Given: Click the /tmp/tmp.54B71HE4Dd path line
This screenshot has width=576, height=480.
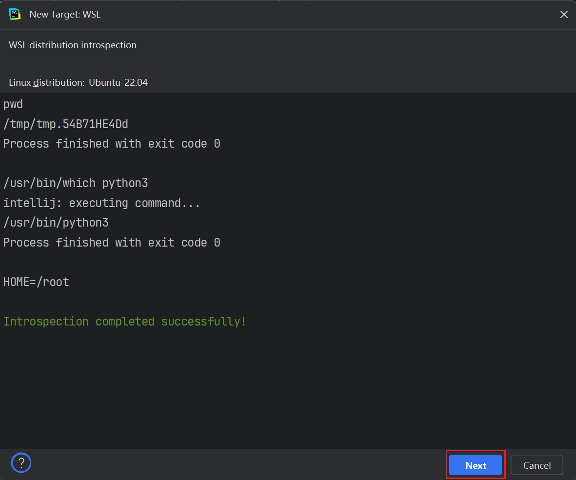Looking at the screenshot, I should click(x=66, y=124).
